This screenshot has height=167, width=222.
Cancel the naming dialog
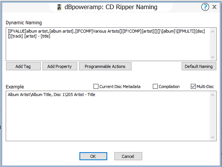coord(128,156)
